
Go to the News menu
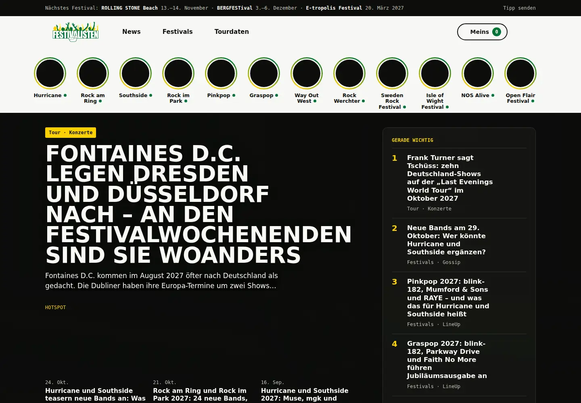click(x=132, y=32)
